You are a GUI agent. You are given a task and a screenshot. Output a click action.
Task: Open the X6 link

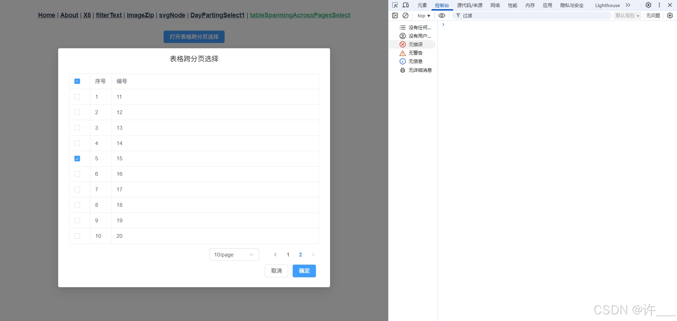[x=87, y=15]
